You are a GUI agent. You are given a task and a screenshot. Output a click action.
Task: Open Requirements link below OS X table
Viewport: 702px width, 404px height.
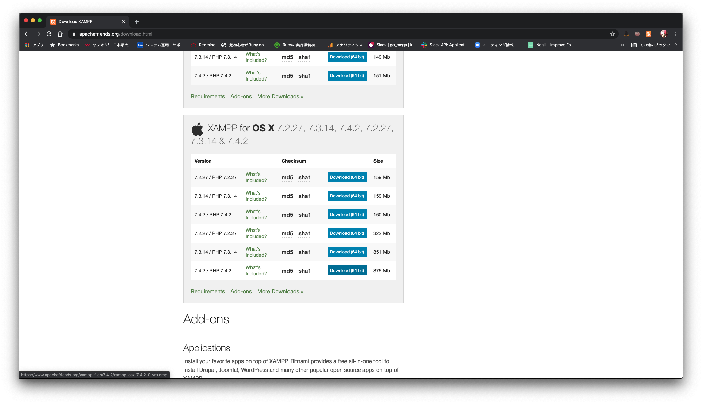(x=208, y=291)
